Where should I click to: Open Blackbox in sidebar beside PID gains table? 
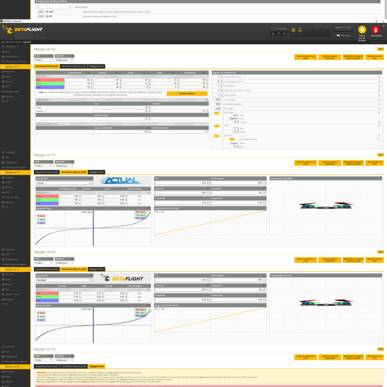pyautogui.click(x=15, y=96)
